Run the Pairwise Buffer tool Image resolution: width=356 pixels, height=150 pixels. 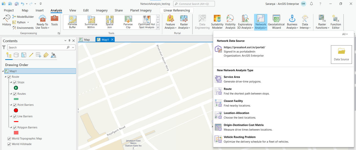[x=73, y=22]
